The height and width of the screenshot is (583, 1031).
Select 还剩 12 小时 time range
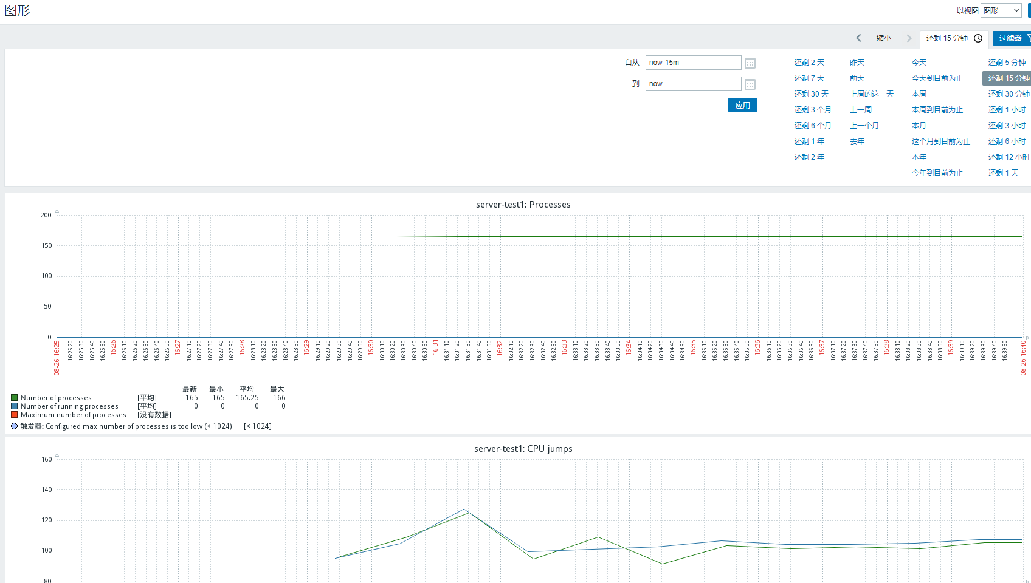coord(1009,157)
